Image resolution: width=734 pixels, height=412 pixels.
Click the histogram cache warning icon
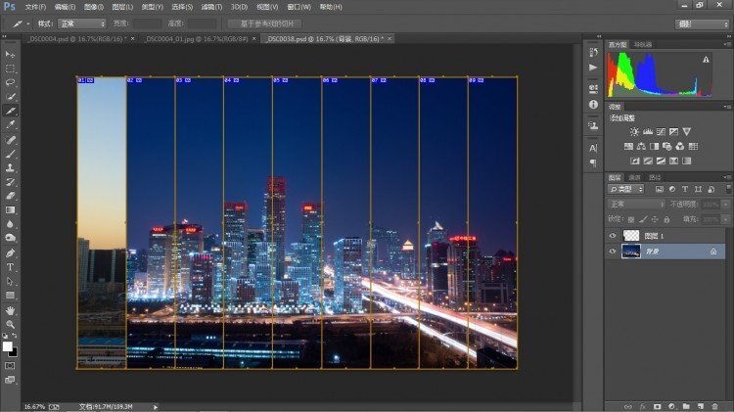click(x=705, y=60)
